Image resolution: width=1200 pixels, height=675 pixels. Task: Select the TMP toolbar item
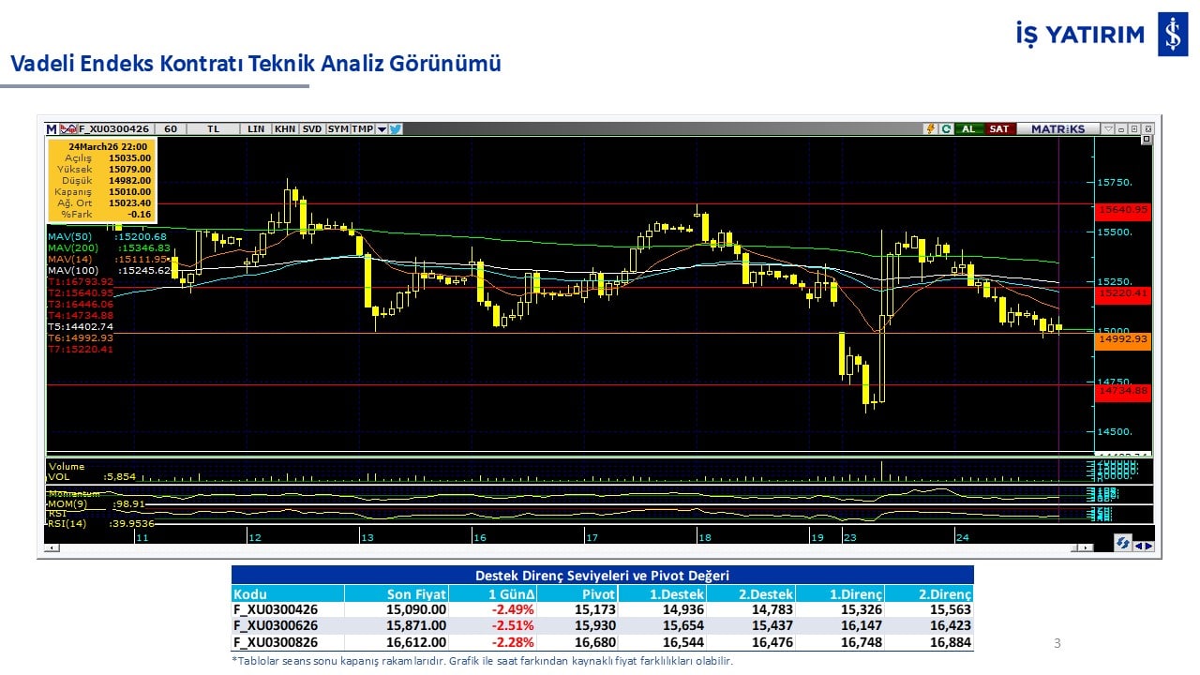[x=362, y=129]
